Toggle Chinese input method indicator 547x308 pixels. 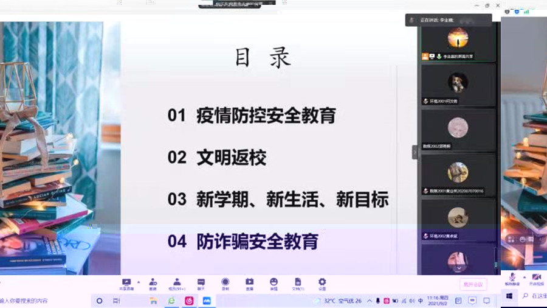[x=421, y=301]
